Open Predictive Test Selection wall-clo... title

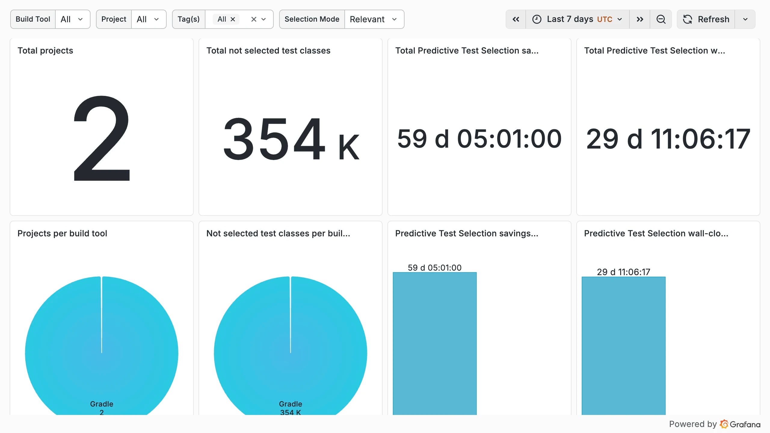(656, 233)
